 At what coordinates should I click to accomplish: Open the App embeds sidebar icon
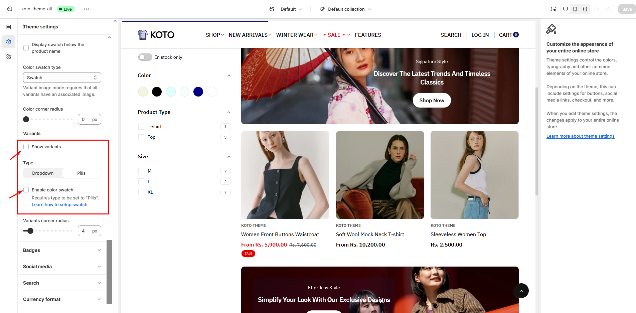(9, 56)
